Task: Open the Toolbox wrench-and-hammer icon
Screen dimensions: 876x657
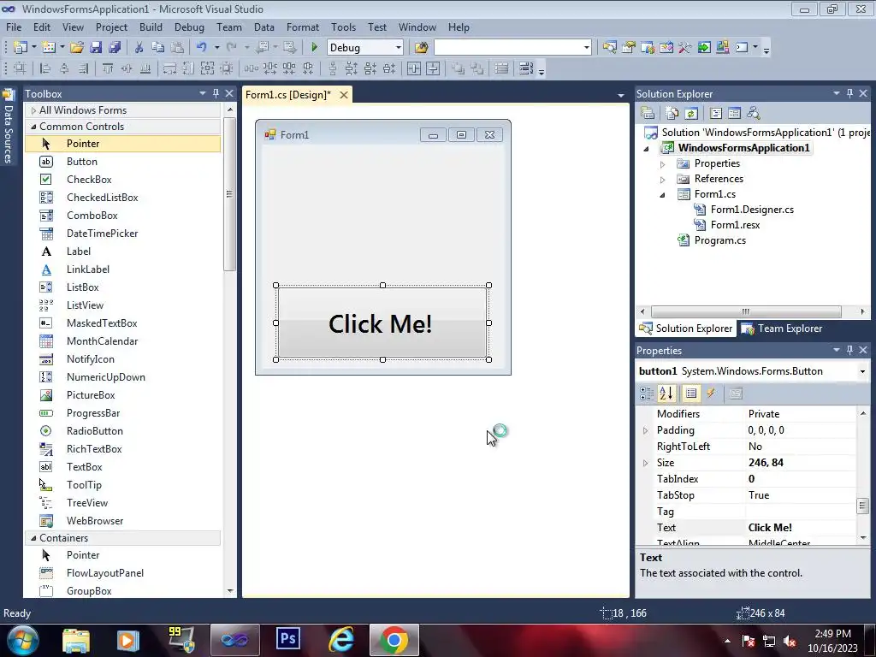Action: click(685, 48)
